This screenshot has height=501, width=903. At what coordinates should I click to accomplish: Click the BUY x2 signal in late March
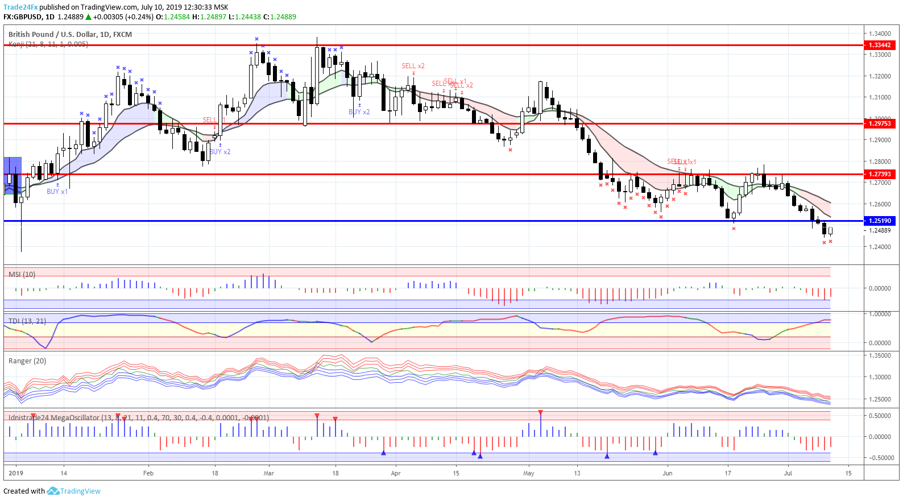pyautogui.click(x=359, y=112)
